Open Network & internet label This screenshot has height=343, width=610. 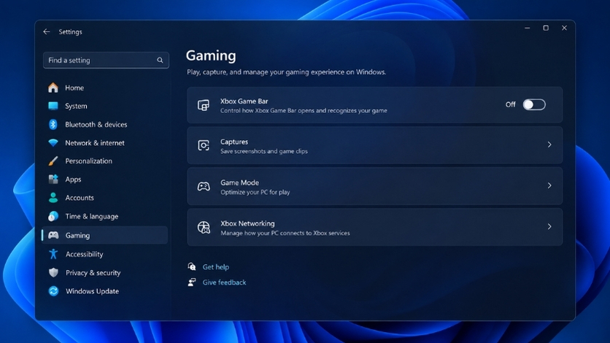[x=95, y=143]
